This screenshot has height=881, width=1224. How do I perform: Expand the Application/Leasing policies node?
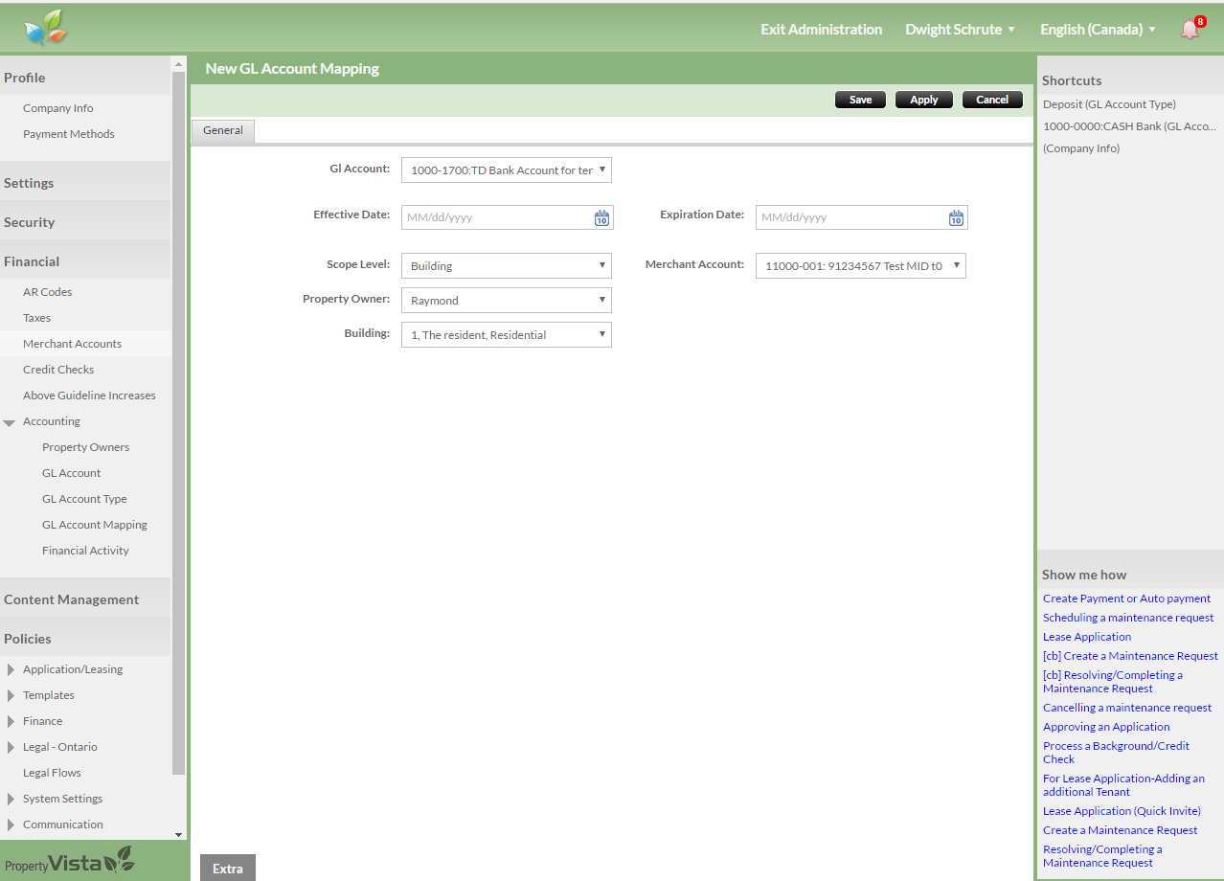11,669
